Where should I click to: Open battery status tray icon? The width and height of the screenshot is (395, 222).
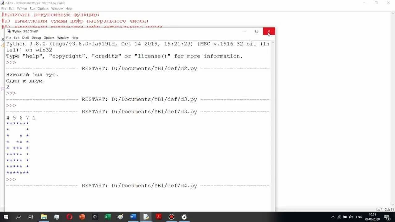pos(345,217)
